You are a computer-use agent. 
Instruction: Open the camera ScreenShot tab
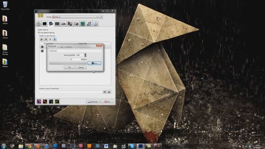76,24
